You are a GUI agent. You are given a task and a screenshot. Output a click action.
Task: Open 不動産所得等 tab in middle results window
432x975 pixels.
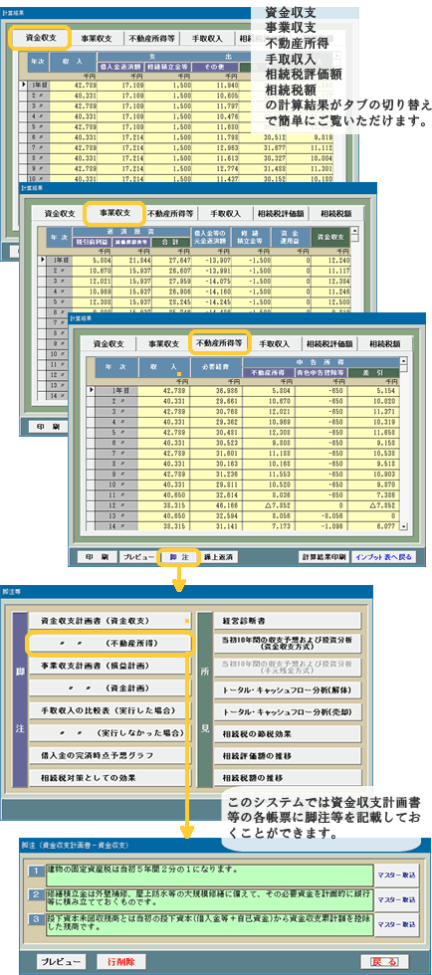point(170,213)
